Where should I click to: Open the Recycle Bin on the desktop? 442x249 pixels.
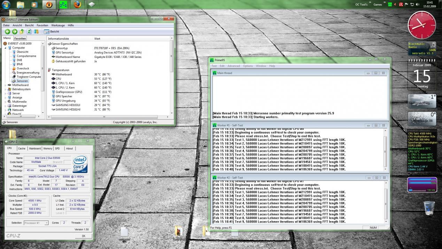tap(429, 208)
